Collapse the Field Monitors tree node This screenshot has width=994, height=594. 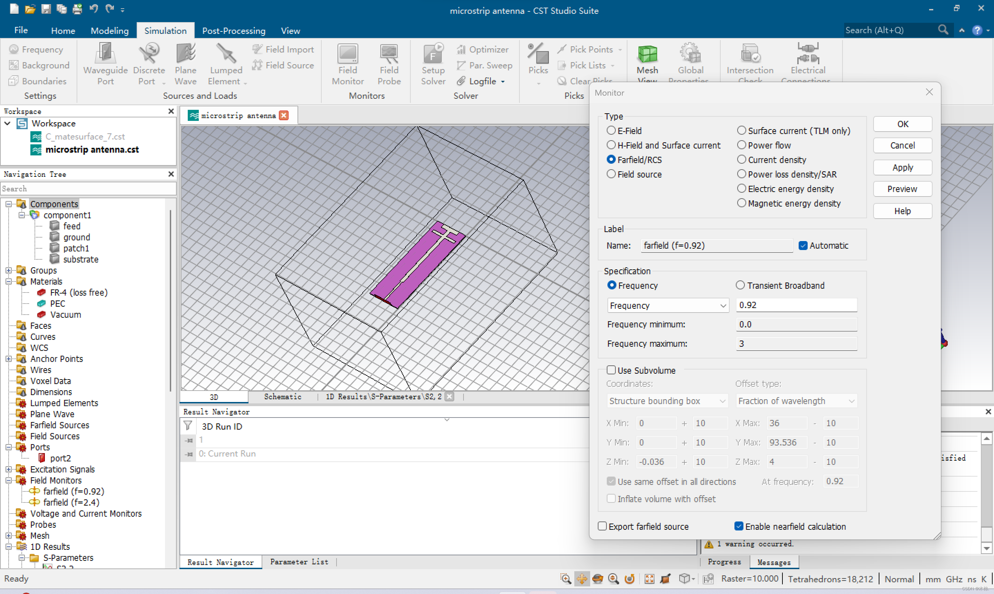[x=8, y=480]
